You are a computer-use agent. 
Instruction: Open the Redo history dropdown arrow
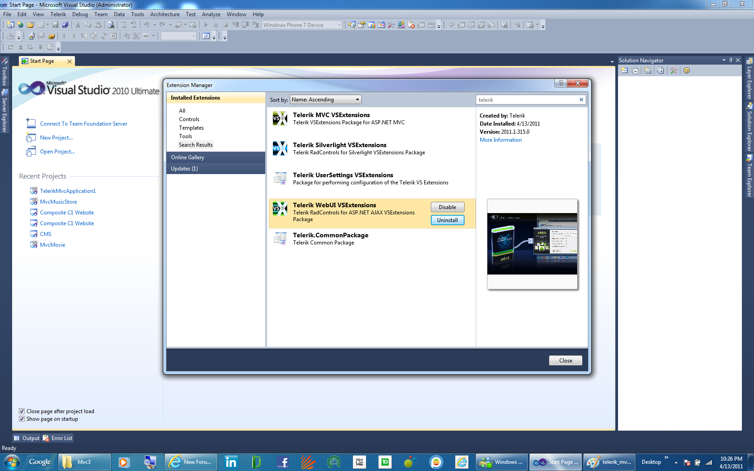171,25
